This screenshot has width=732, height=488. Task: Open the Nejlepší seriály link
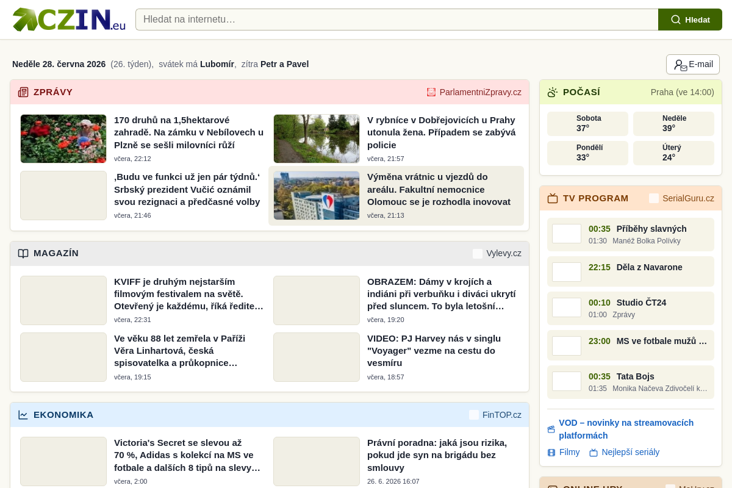630,452
